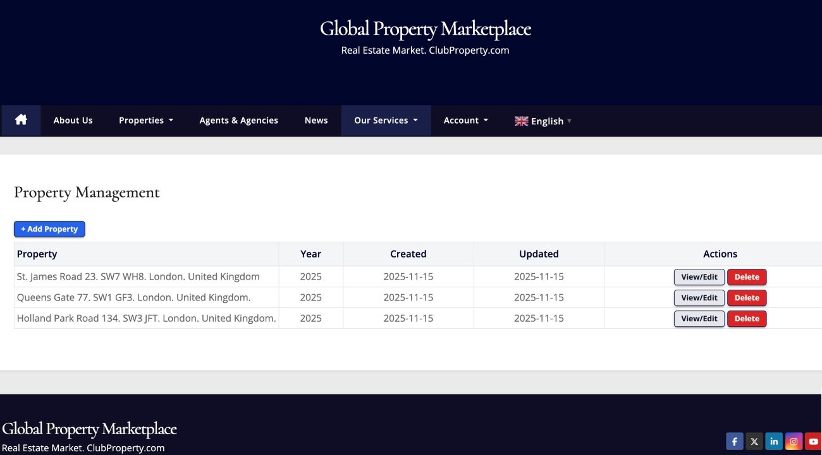Image resolution: width=822 pixels, height=455 pixels.
Task: Delete the Queens Gate 77 property
Action: [747, 297]
